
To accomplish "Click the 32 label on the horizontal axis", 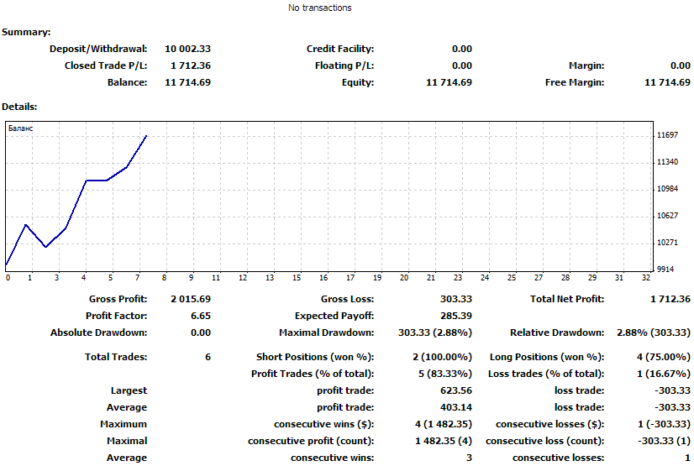I will coord(645,278).
